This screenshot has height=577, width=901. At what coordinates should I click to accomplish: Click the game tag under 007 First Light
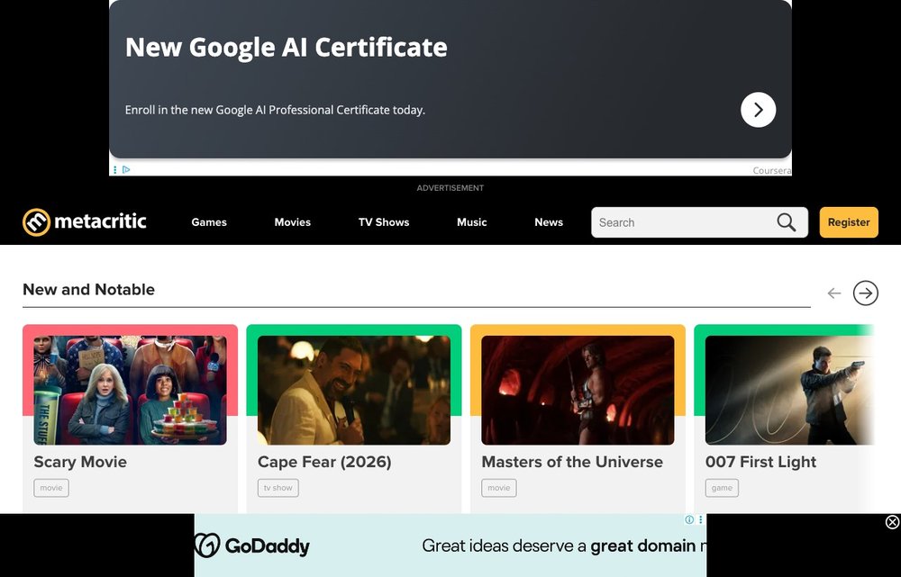click(722, 488)
